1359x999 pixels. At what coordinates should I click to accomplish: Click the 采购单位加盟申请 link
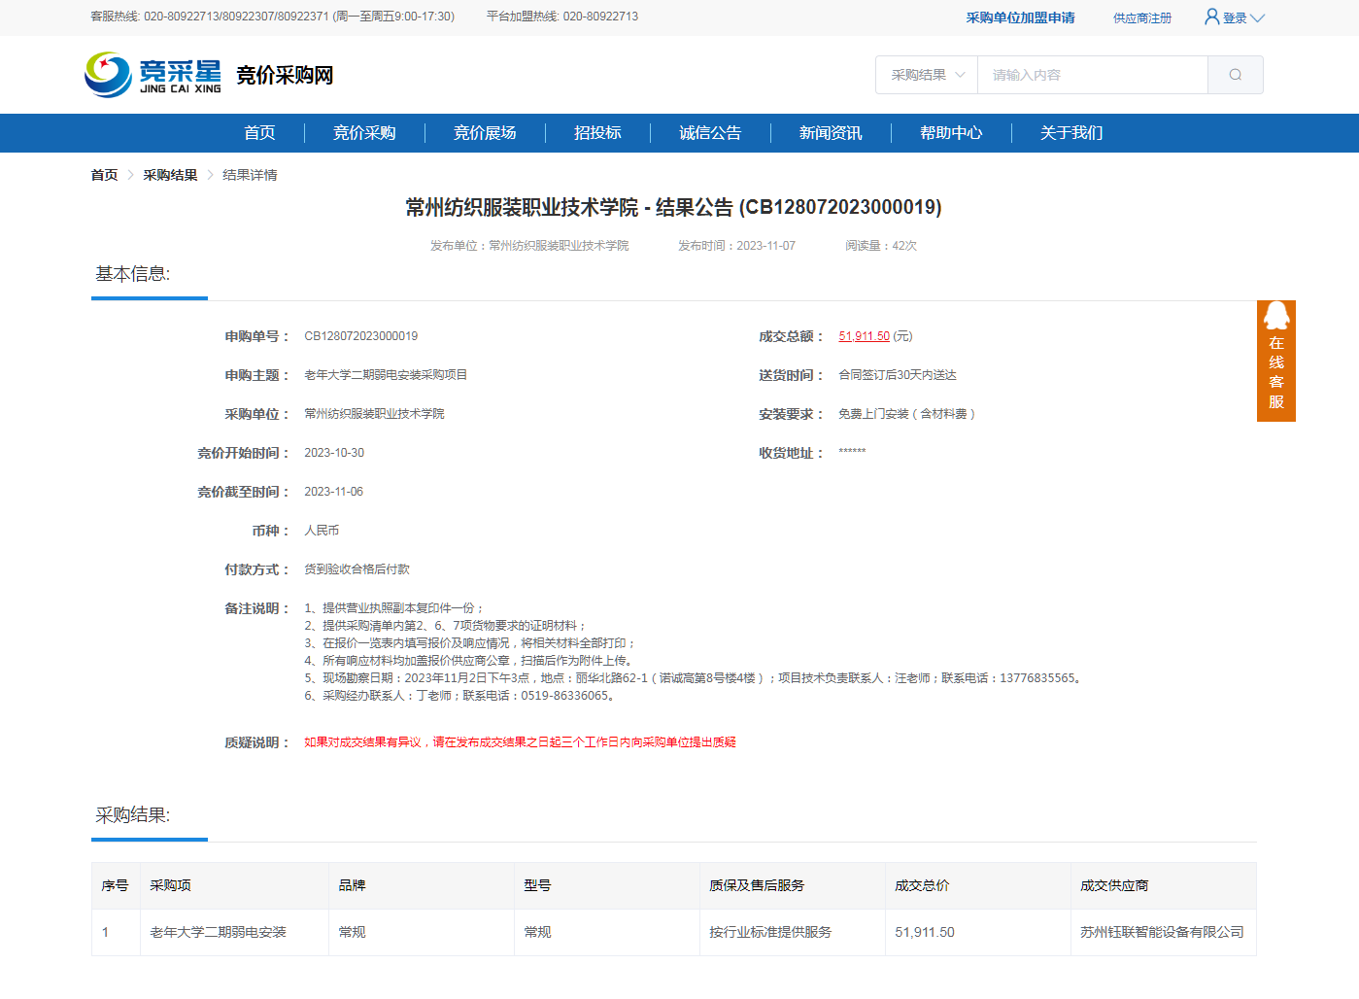pyautogui.click(x=1020, y=17)
